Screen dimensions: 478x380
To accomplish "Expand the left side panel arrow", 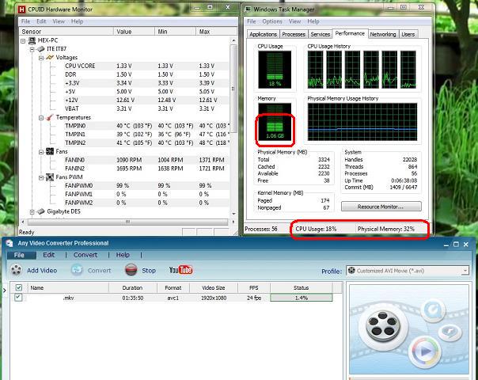I will tap(5, 291).
